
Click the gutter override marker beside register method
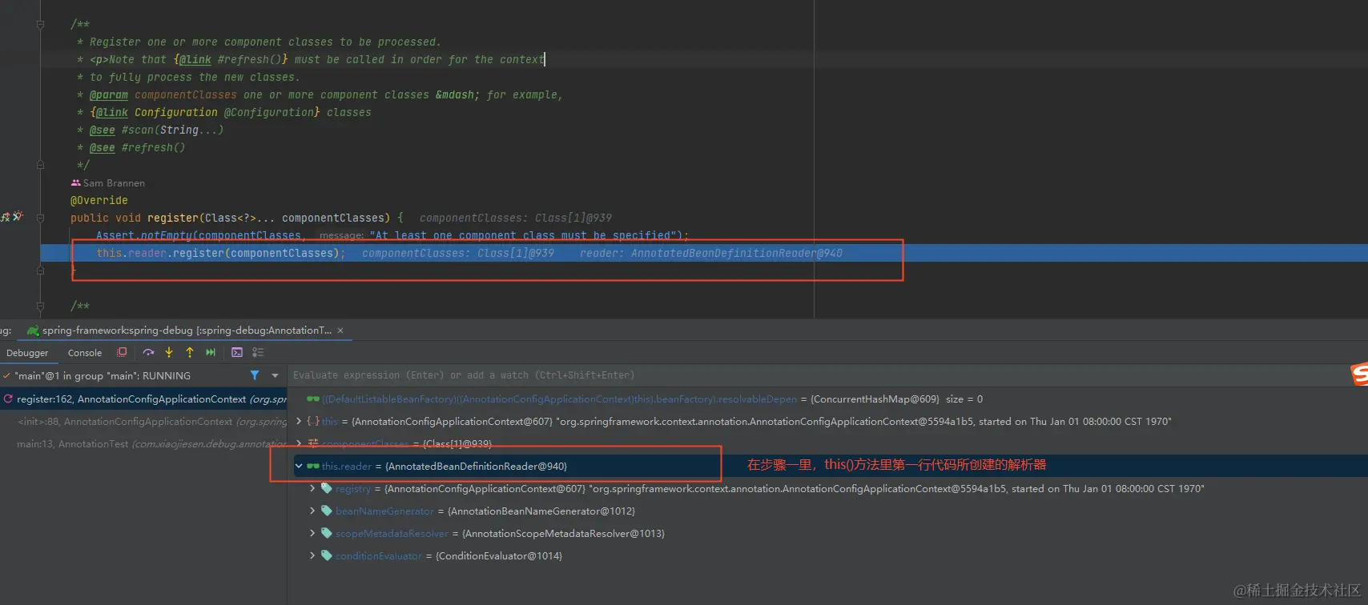[5, 217]
